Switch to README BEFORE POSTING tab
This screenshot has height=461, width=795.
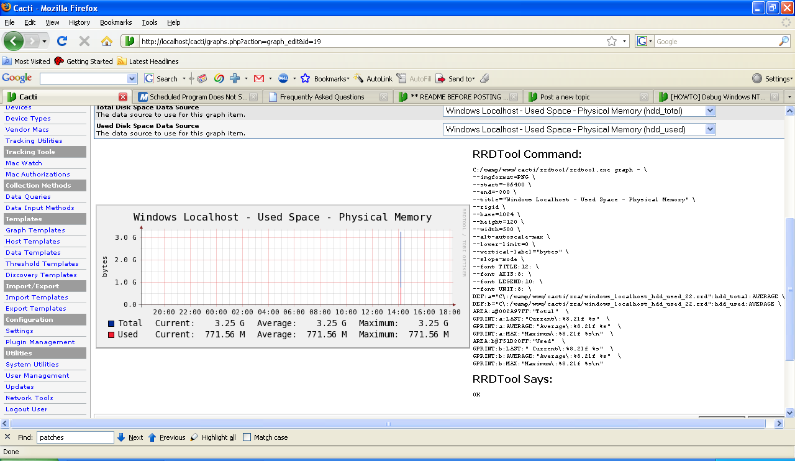click(x=458, y=97)
